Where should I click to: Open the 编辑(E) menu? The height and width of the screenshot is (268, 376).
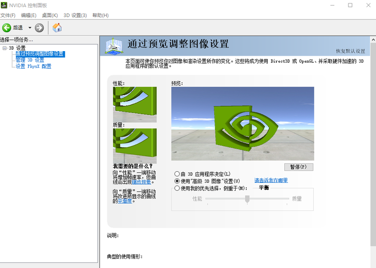point(29,16)
